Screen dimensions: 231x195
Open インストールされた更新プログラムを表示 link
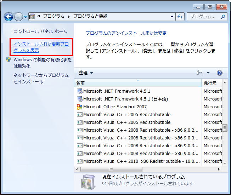coord(41,47)
